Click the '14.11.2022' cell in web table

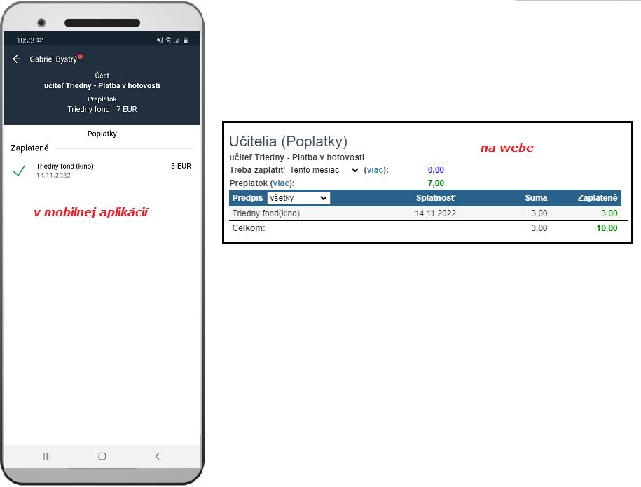tap(435, 213)
